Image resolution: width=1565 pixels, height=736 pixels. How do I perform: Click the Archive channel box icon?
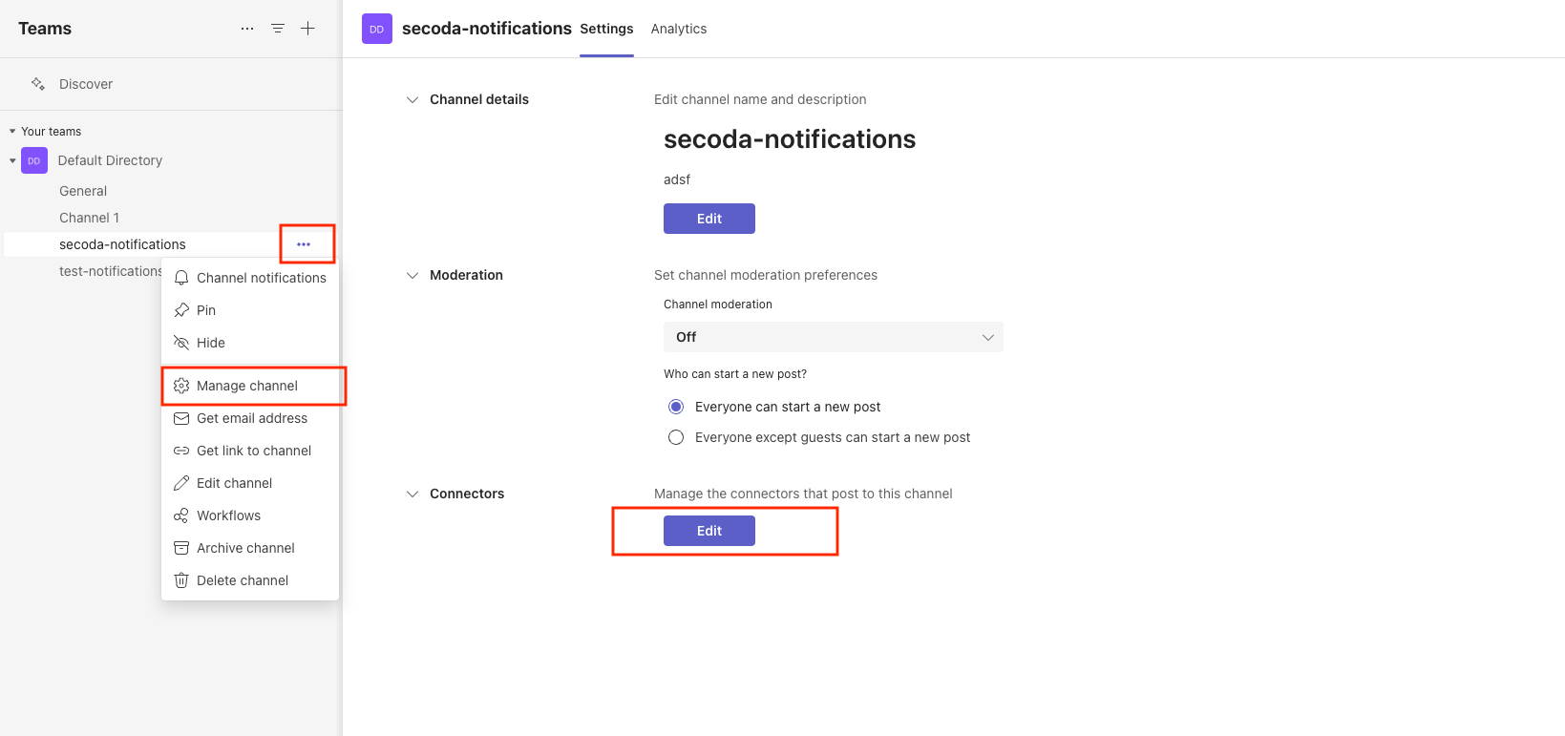(181, 548)
